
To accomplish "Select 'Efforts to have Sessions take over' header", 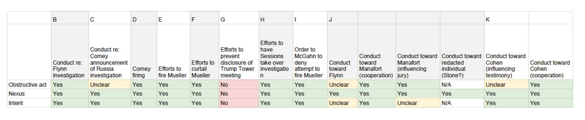I will [x=276, y=52].
